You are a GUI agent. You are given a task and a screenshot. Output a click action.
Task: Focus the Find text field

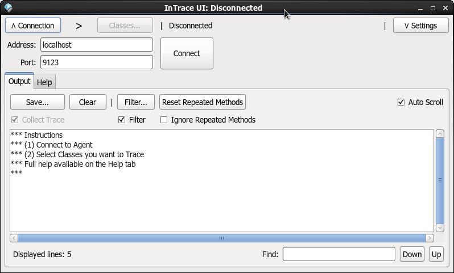pos(339,254)
